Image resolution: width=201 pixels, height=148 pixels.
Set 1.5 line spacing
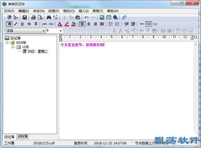pos(149,24)
